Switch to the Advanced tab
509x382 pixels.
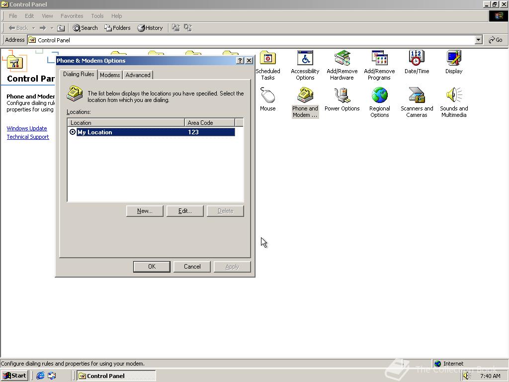(138, 75)
